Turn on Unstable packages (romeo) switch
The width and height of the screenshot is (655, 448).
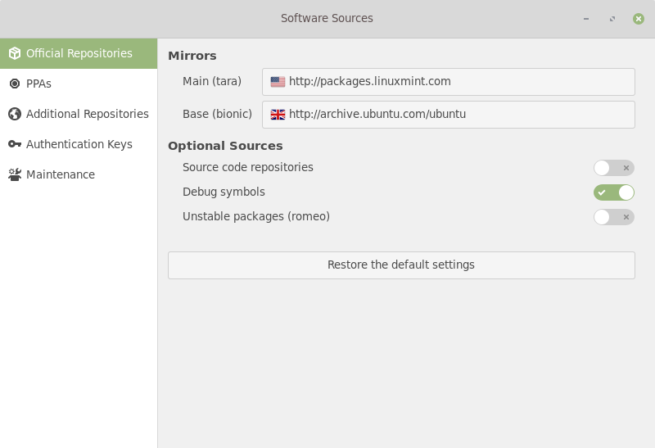613,217
